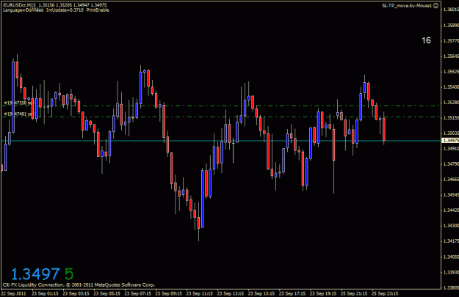Click the green digit 5 beside large price

[69, 274]
